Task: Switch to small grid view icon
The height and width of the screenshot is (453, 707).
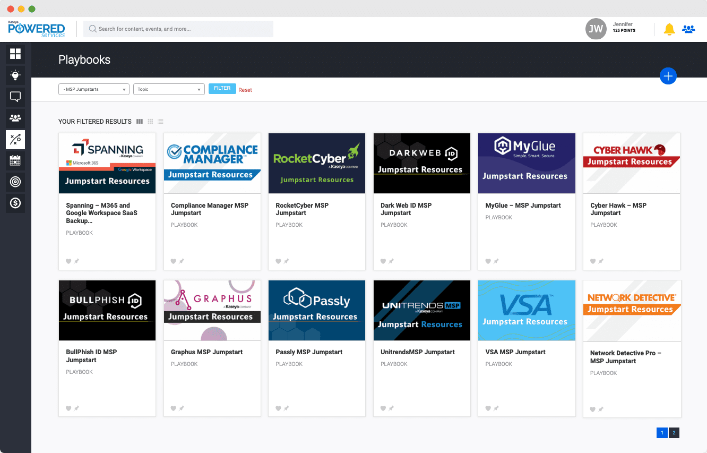Action: (150, 122)
